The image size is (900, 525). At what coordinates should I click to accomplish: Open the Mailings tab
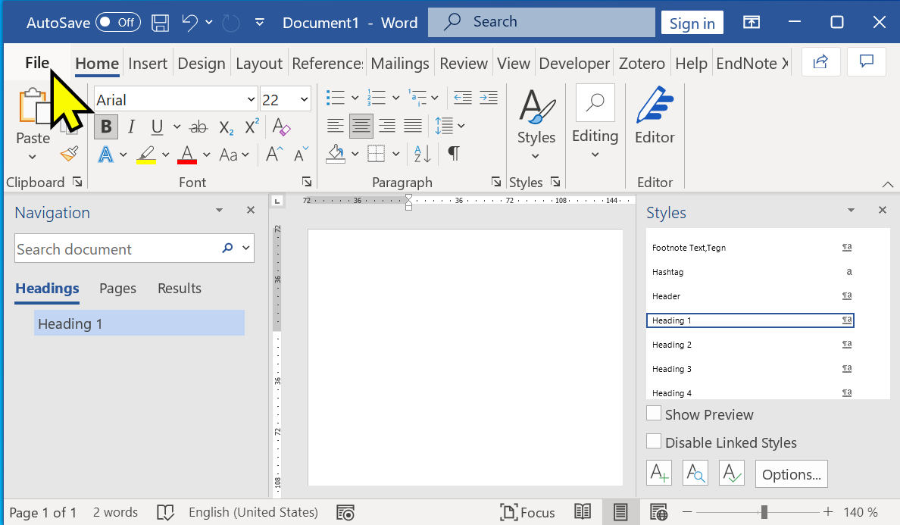(400, 63)
